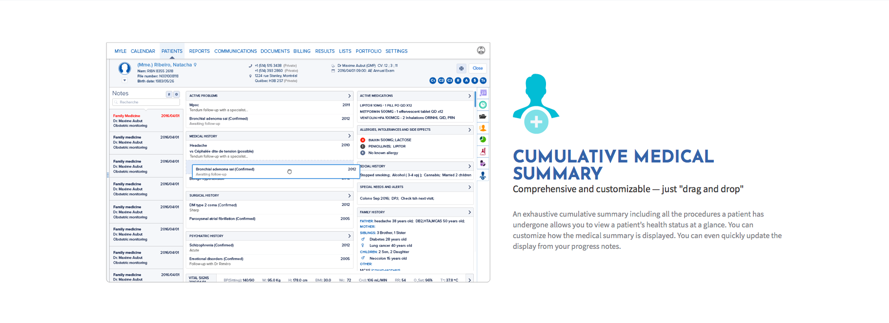Open the lab flask sidebar icon

pyautogui.click(x=483, y=151)
